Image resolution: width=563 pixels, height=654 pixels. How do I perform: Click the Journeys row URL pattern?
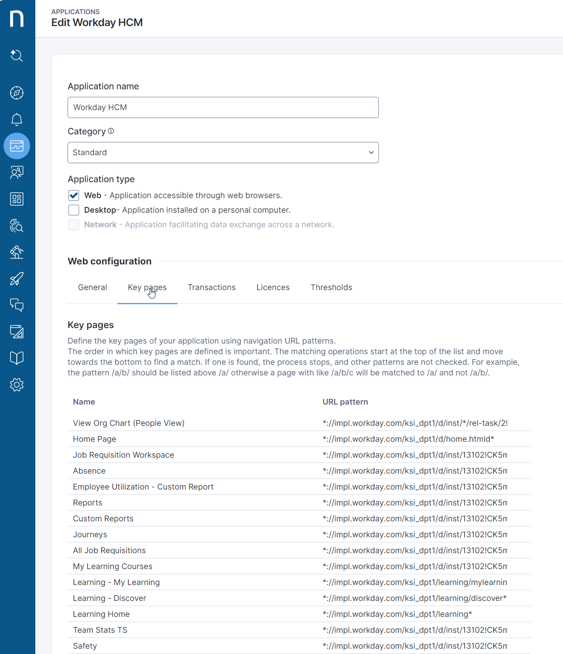point(415,535)
